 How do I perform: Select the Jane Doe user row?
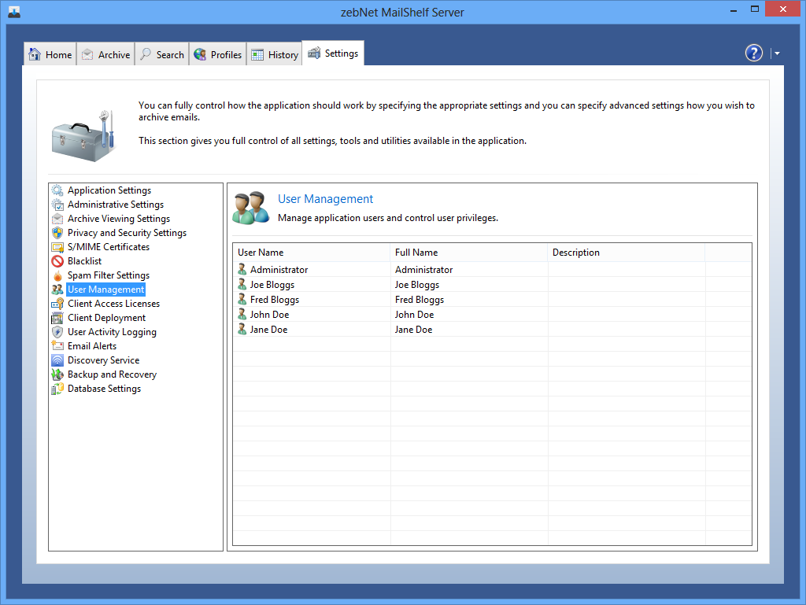point(268,330)
